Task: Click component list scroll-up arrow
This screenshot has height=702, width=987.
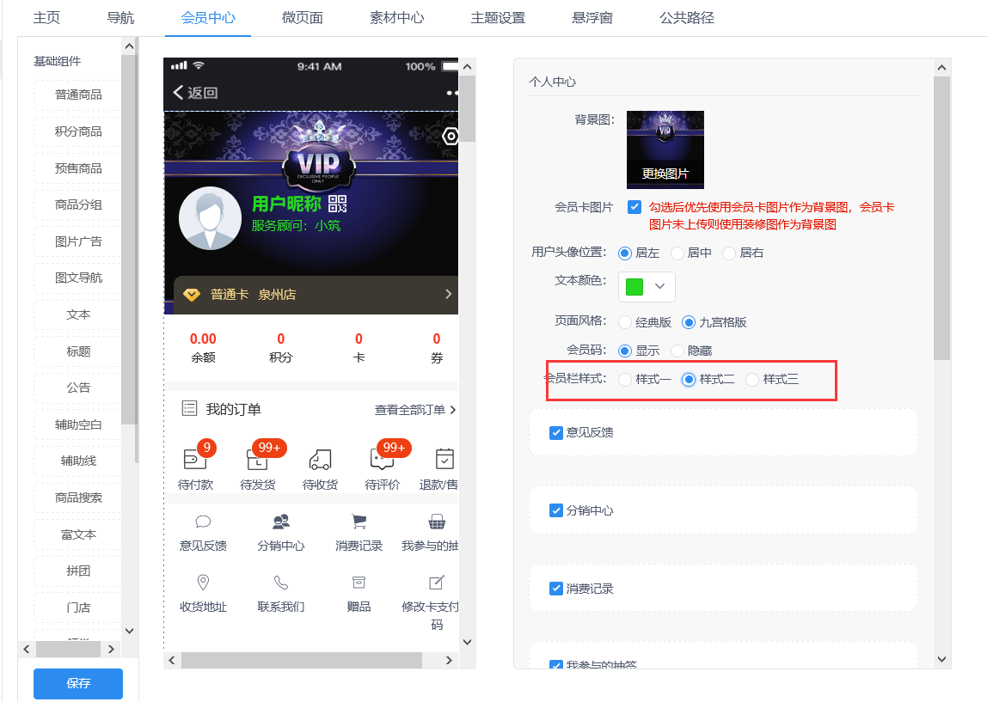Action: [x=129, y=46]
